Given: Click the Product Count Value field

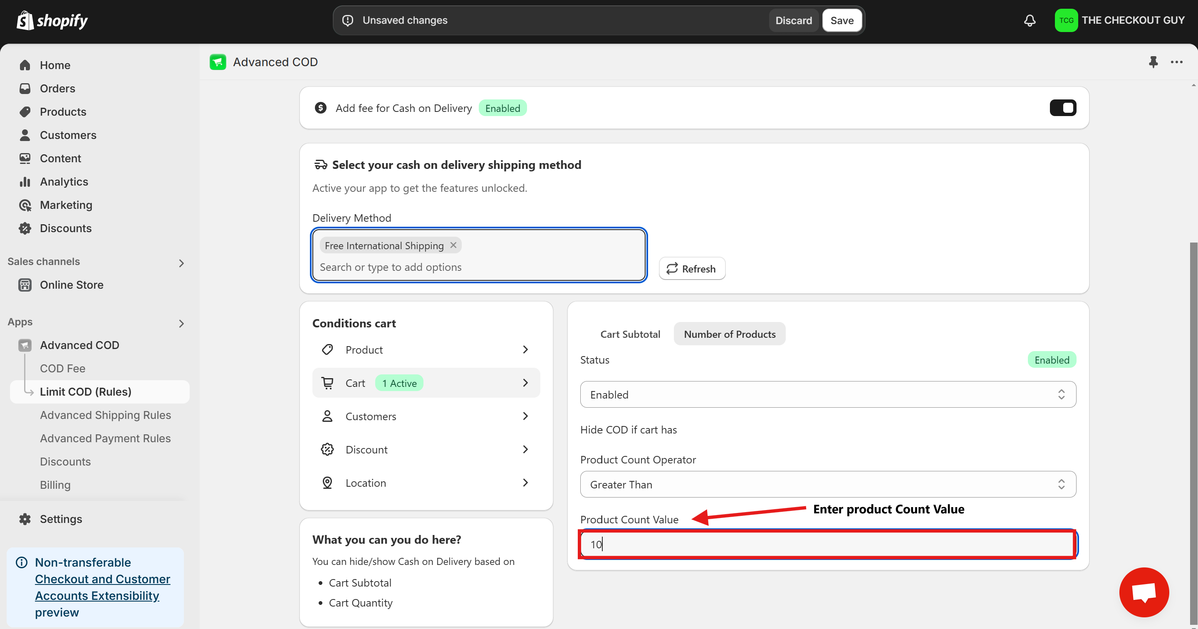Looking at the screenshot, I should coord(828,544).
